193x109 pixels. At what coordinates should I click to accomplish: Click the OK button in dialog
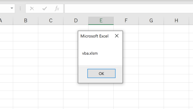coord(101,74)
